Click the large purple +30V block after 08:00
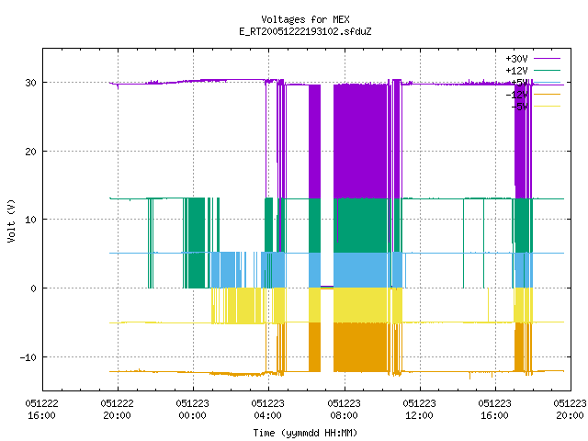Viewport: 588px width, 441px height. [360, 141]
